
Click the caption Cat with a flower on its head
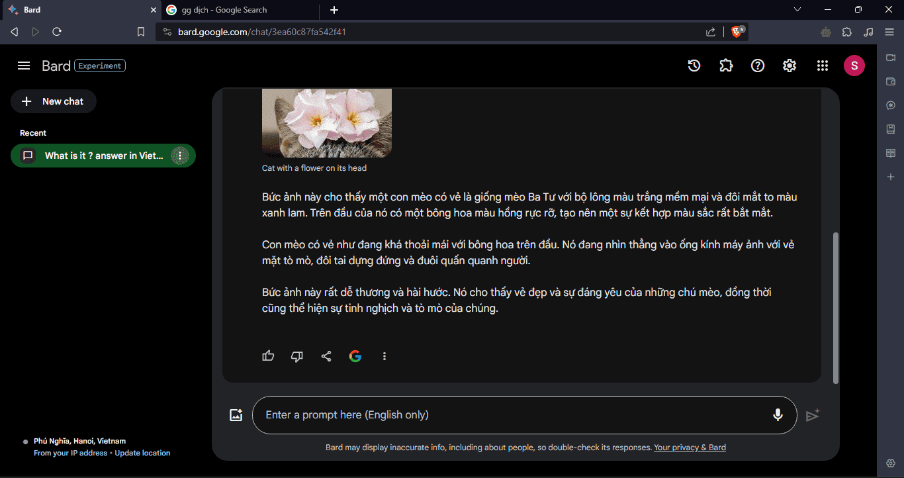pos(314,168)
